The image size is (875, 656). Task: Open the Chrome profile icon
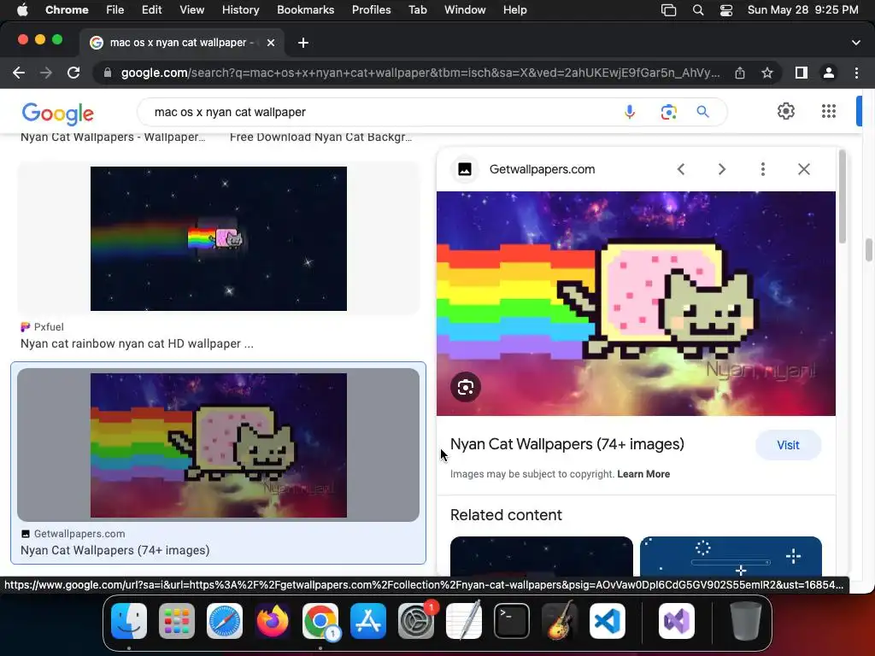(x=829, y=73)
